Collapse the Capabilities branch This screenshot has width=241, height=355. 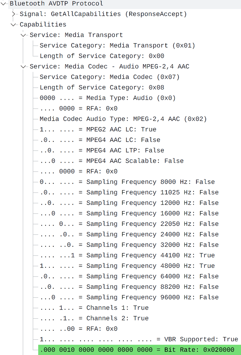(x=13, y=24)
